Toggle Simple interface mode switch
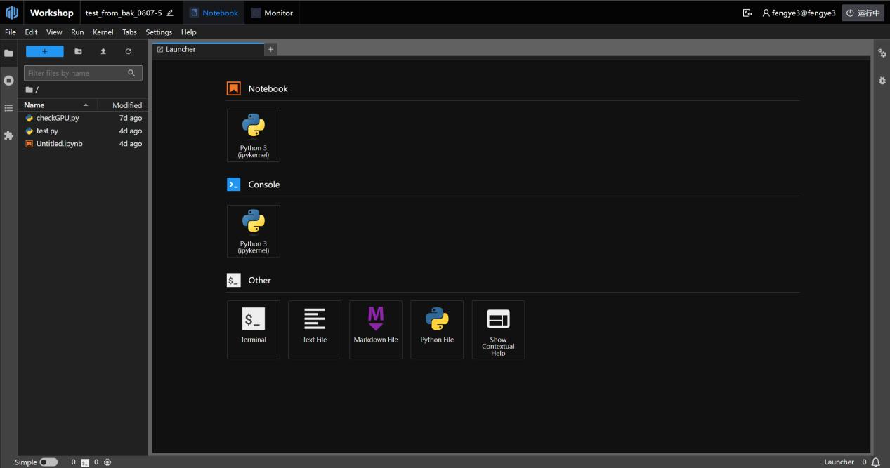This screenshot has height=468, width=890. click(x=48, y=462)
